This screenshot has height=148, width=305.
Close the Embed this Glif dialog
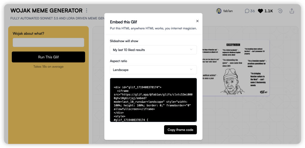[x=197, y=21]
